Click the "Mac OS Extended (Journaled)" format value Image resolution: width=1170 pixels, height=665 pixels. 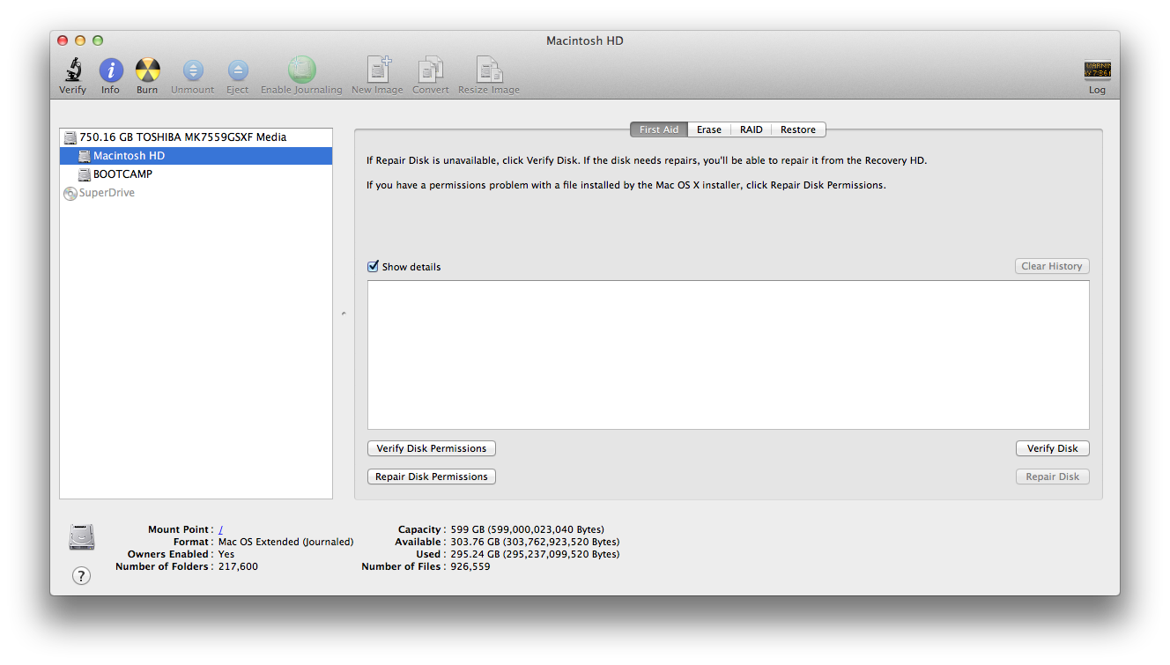click(285, 542)
